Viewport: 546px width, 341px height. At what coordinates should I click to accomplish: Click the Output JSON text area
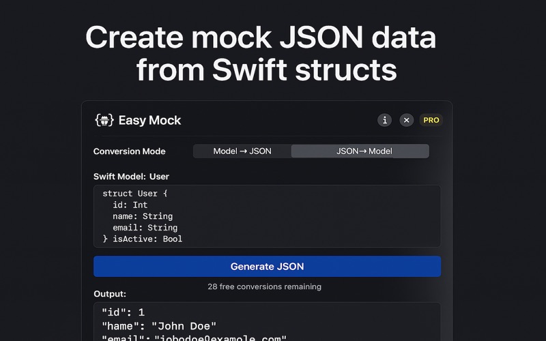point(267,322)
